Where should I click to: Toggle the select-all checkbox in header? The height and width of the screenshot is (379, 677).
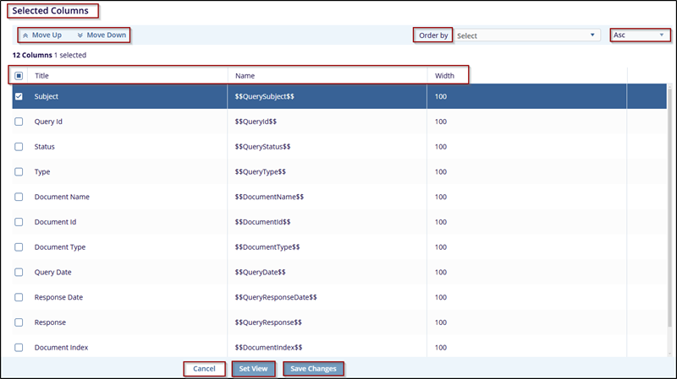click(x=19, y=76)
